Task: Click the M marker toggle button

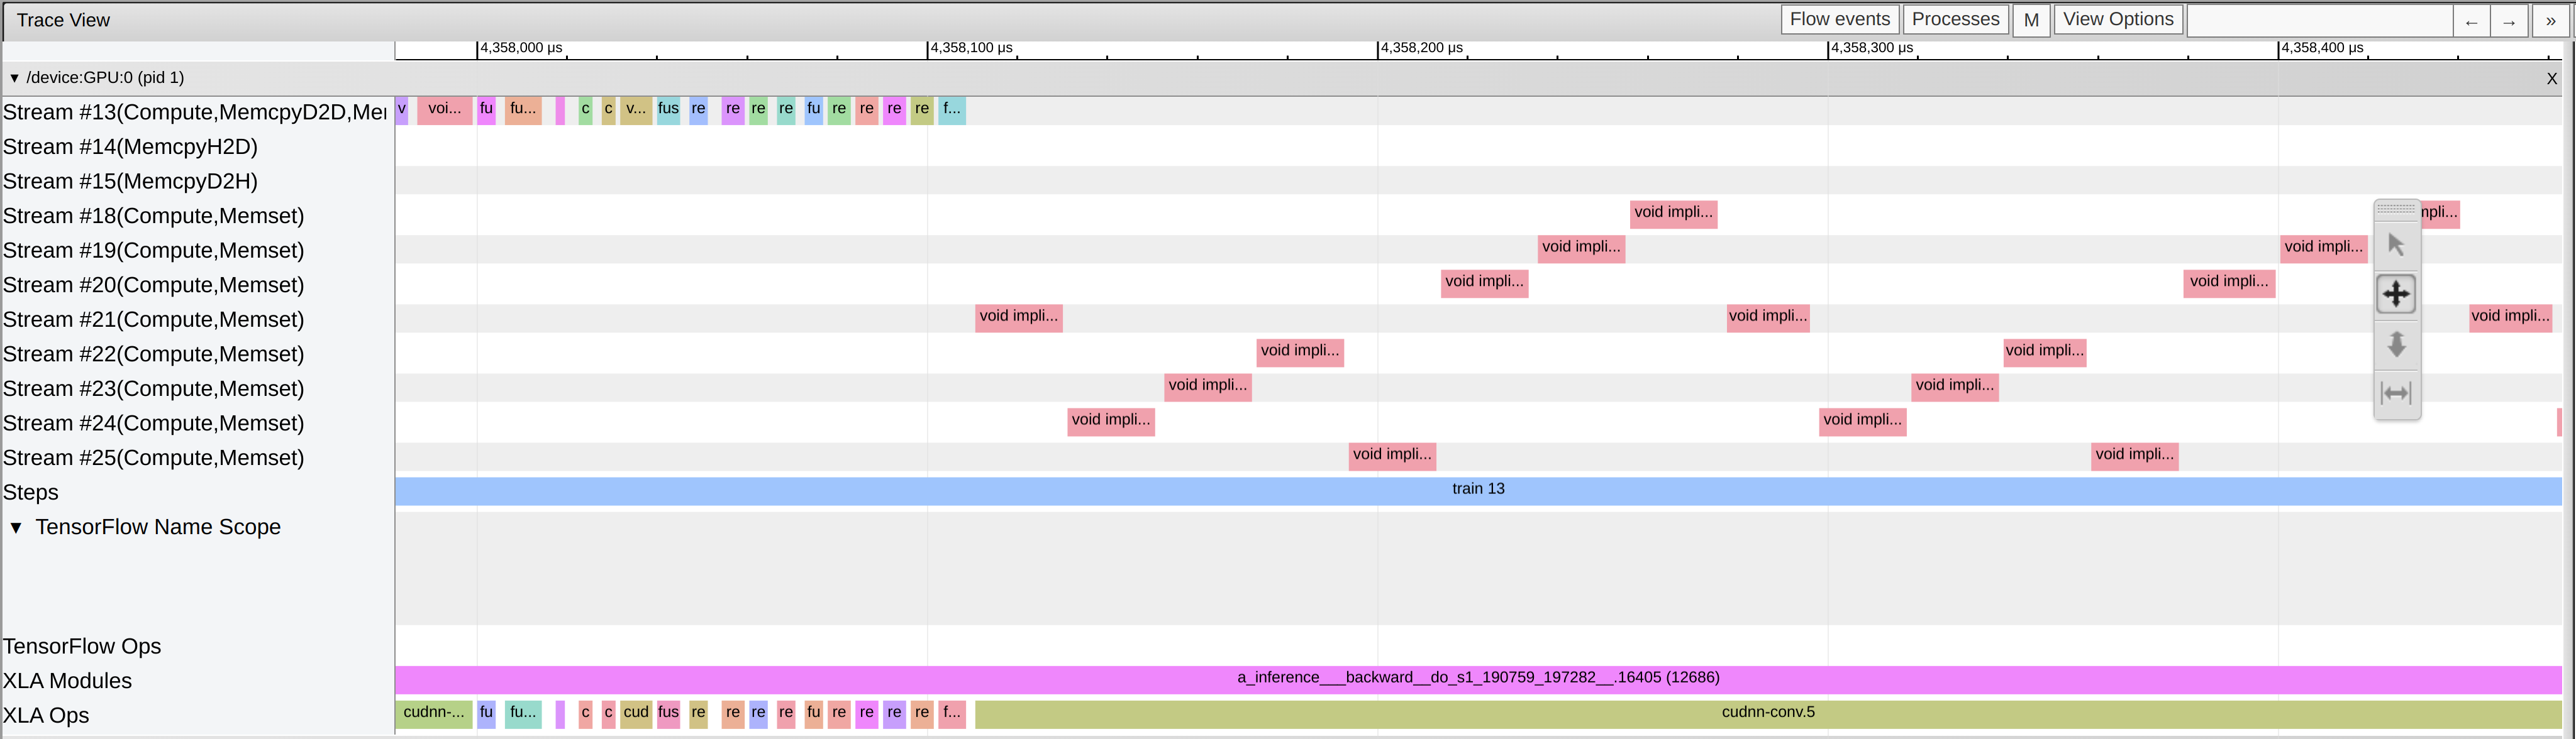Action: (x=2031, y=19)
